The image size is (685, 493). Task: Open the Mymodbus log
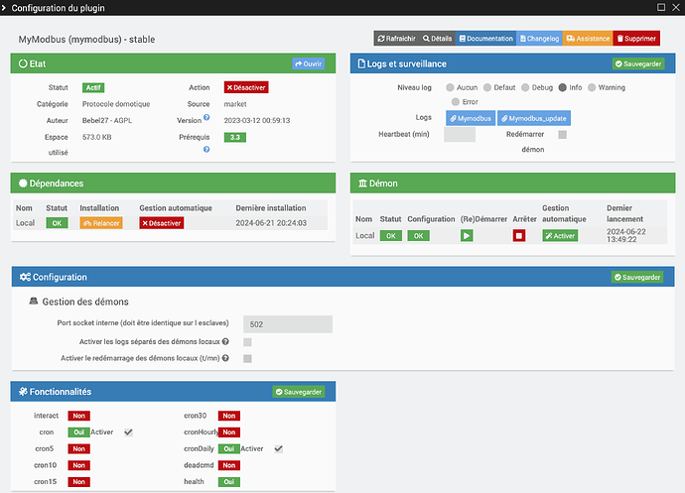click(x=471, y=118)
